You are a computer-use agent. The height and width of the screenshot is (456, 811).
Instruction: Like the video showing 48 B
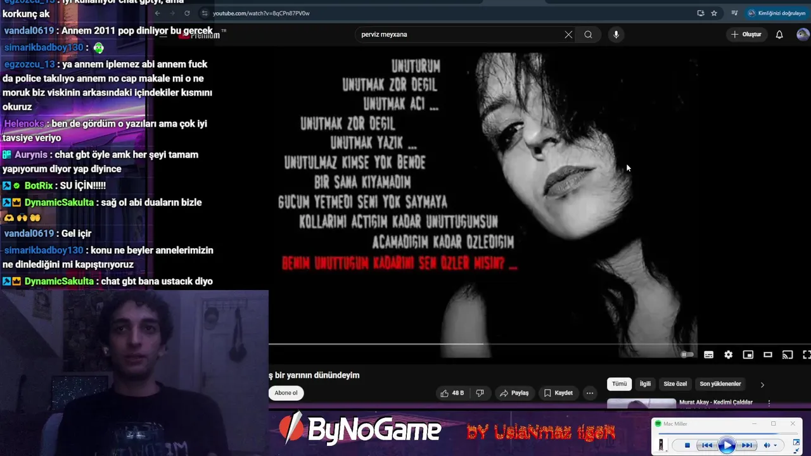point(452,393)
